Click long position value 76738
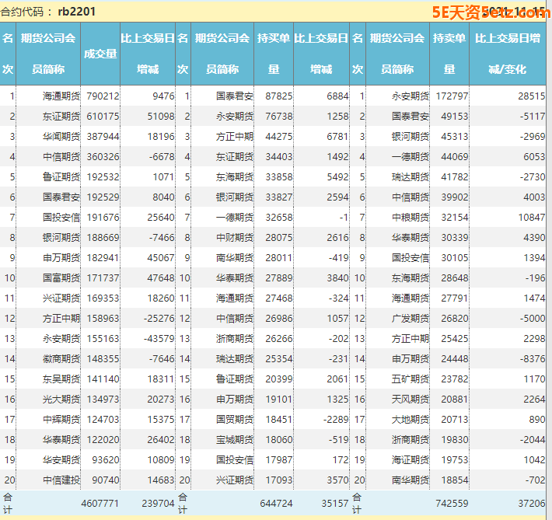Viewport: 552px width, 520px height. 279,116
